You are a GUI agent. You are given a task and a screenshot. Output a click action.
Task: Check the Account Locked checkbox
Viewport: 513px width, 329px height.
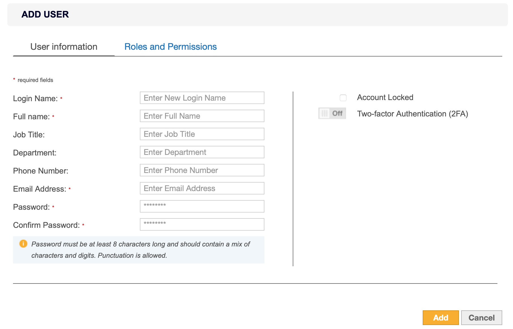point(343,98)
